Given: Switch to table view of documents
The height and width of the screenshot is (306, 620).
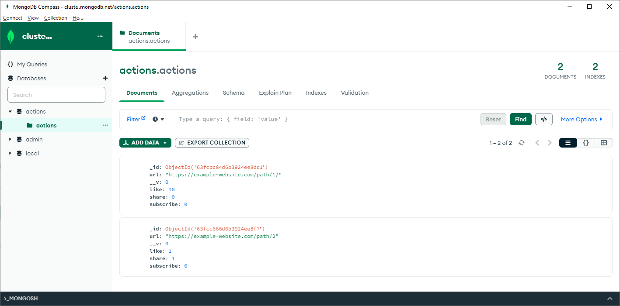Looking at the screenshot, I should 604,143.
